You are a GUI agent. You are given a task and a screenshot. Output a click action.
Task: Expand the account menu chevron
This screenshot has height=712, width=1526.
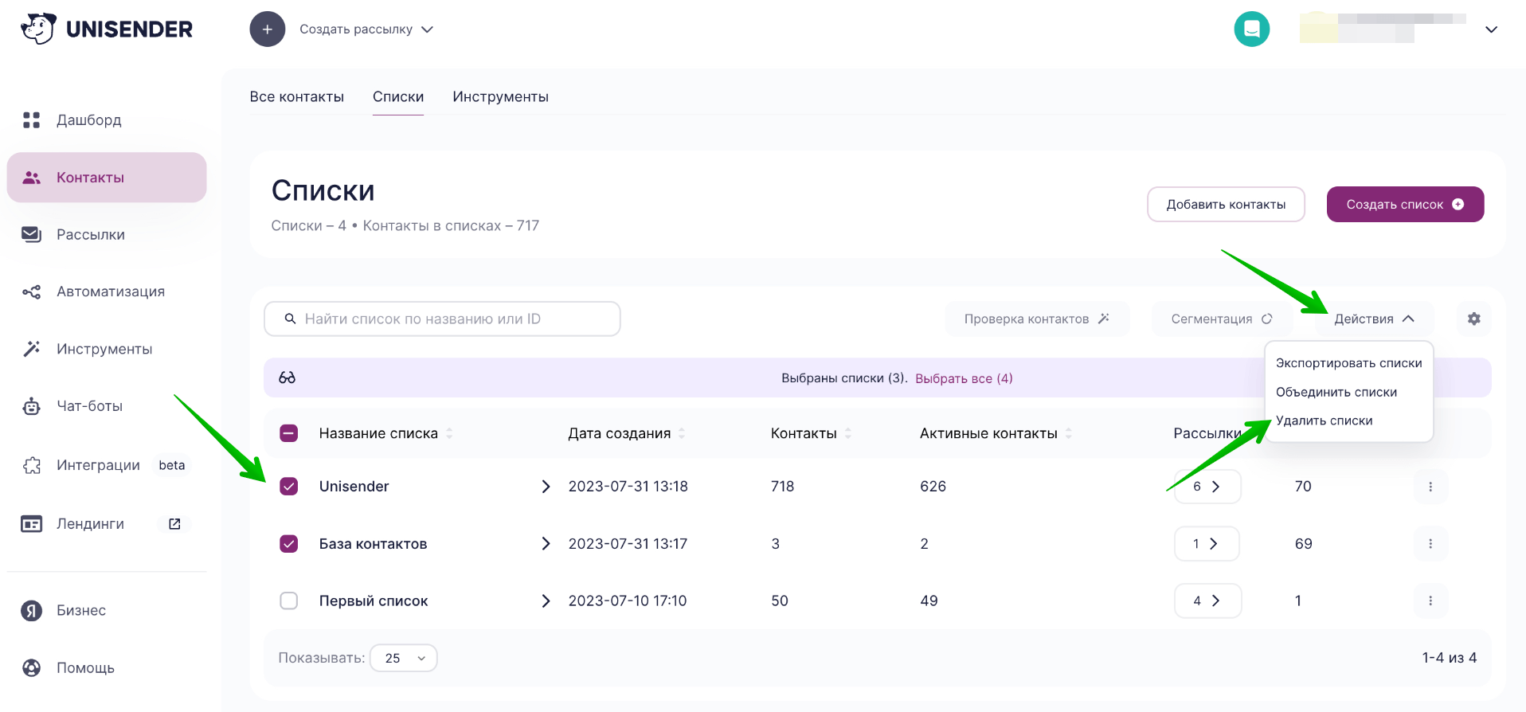[1492, 29]
